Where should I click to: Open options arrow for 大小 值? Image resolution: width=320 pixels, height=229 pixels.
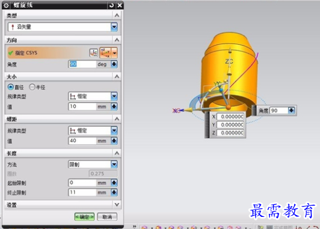tap(114, 106)
